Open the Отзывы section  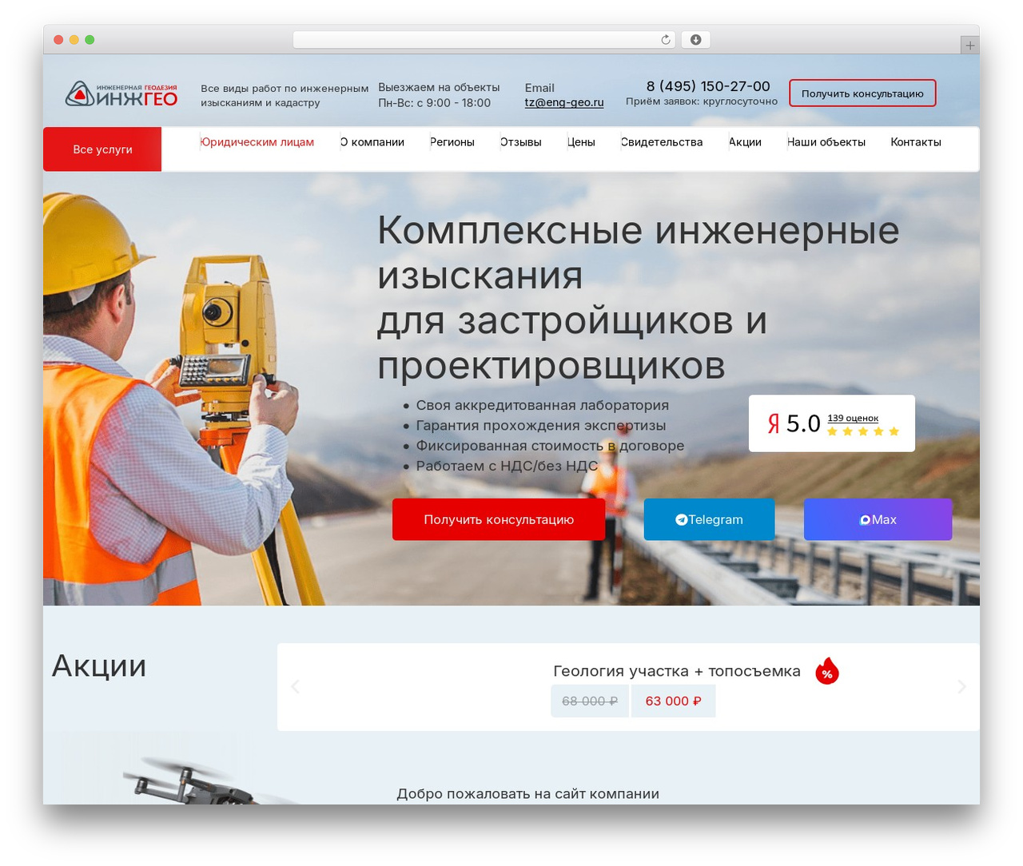tap(520, 142)
